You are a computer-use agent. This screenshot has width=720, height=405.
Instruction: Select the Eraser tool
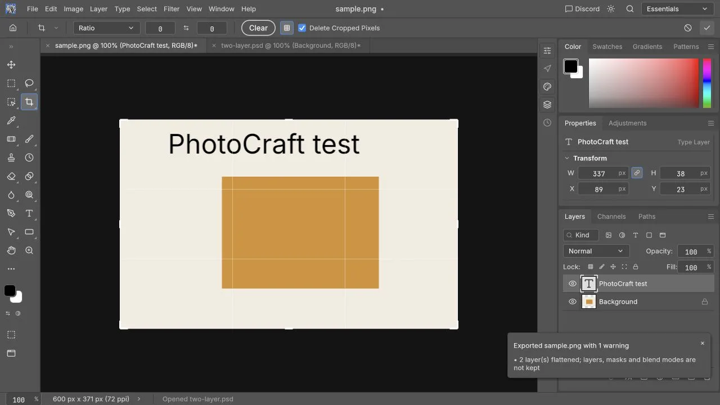(11, 176)
